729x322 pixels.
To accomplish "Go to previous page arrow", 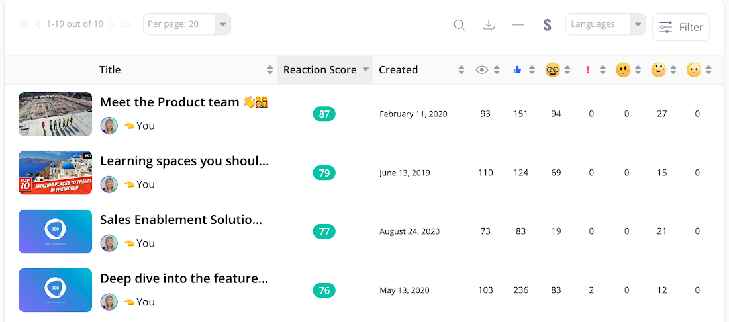I will tap(38, 24).
